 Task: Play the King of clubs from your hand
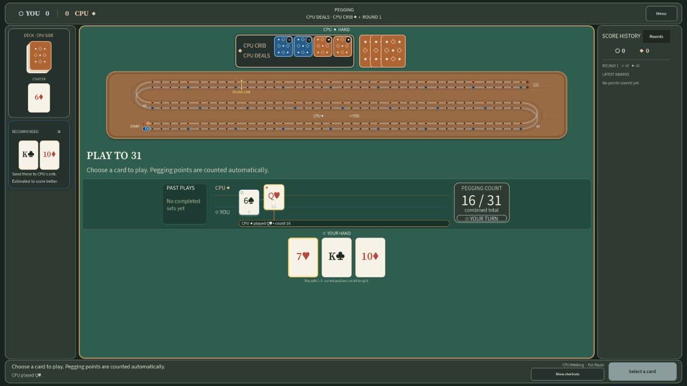(x=337, y=257)
